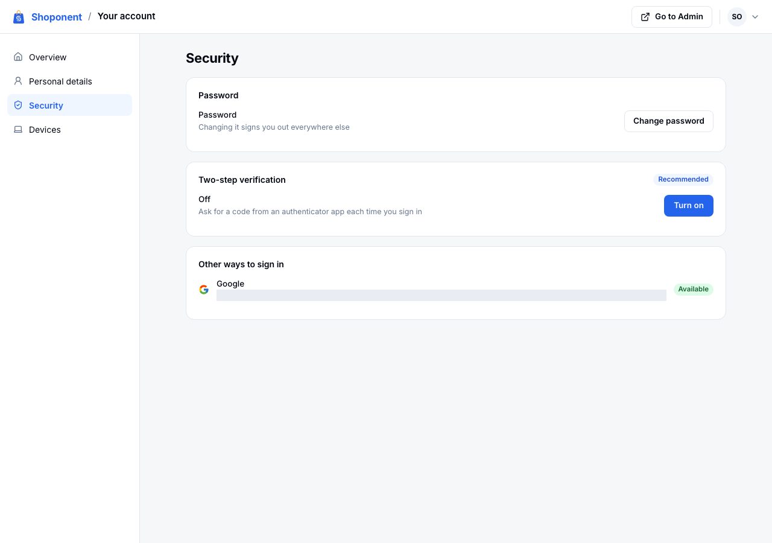The image size is (772, 543).
Task: Turn on two-step verification
Action: pos(689,205)
